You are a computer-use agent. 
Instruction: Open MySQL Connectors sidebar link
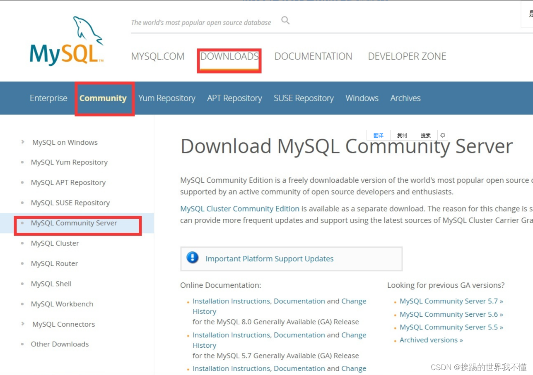point(64,324)
